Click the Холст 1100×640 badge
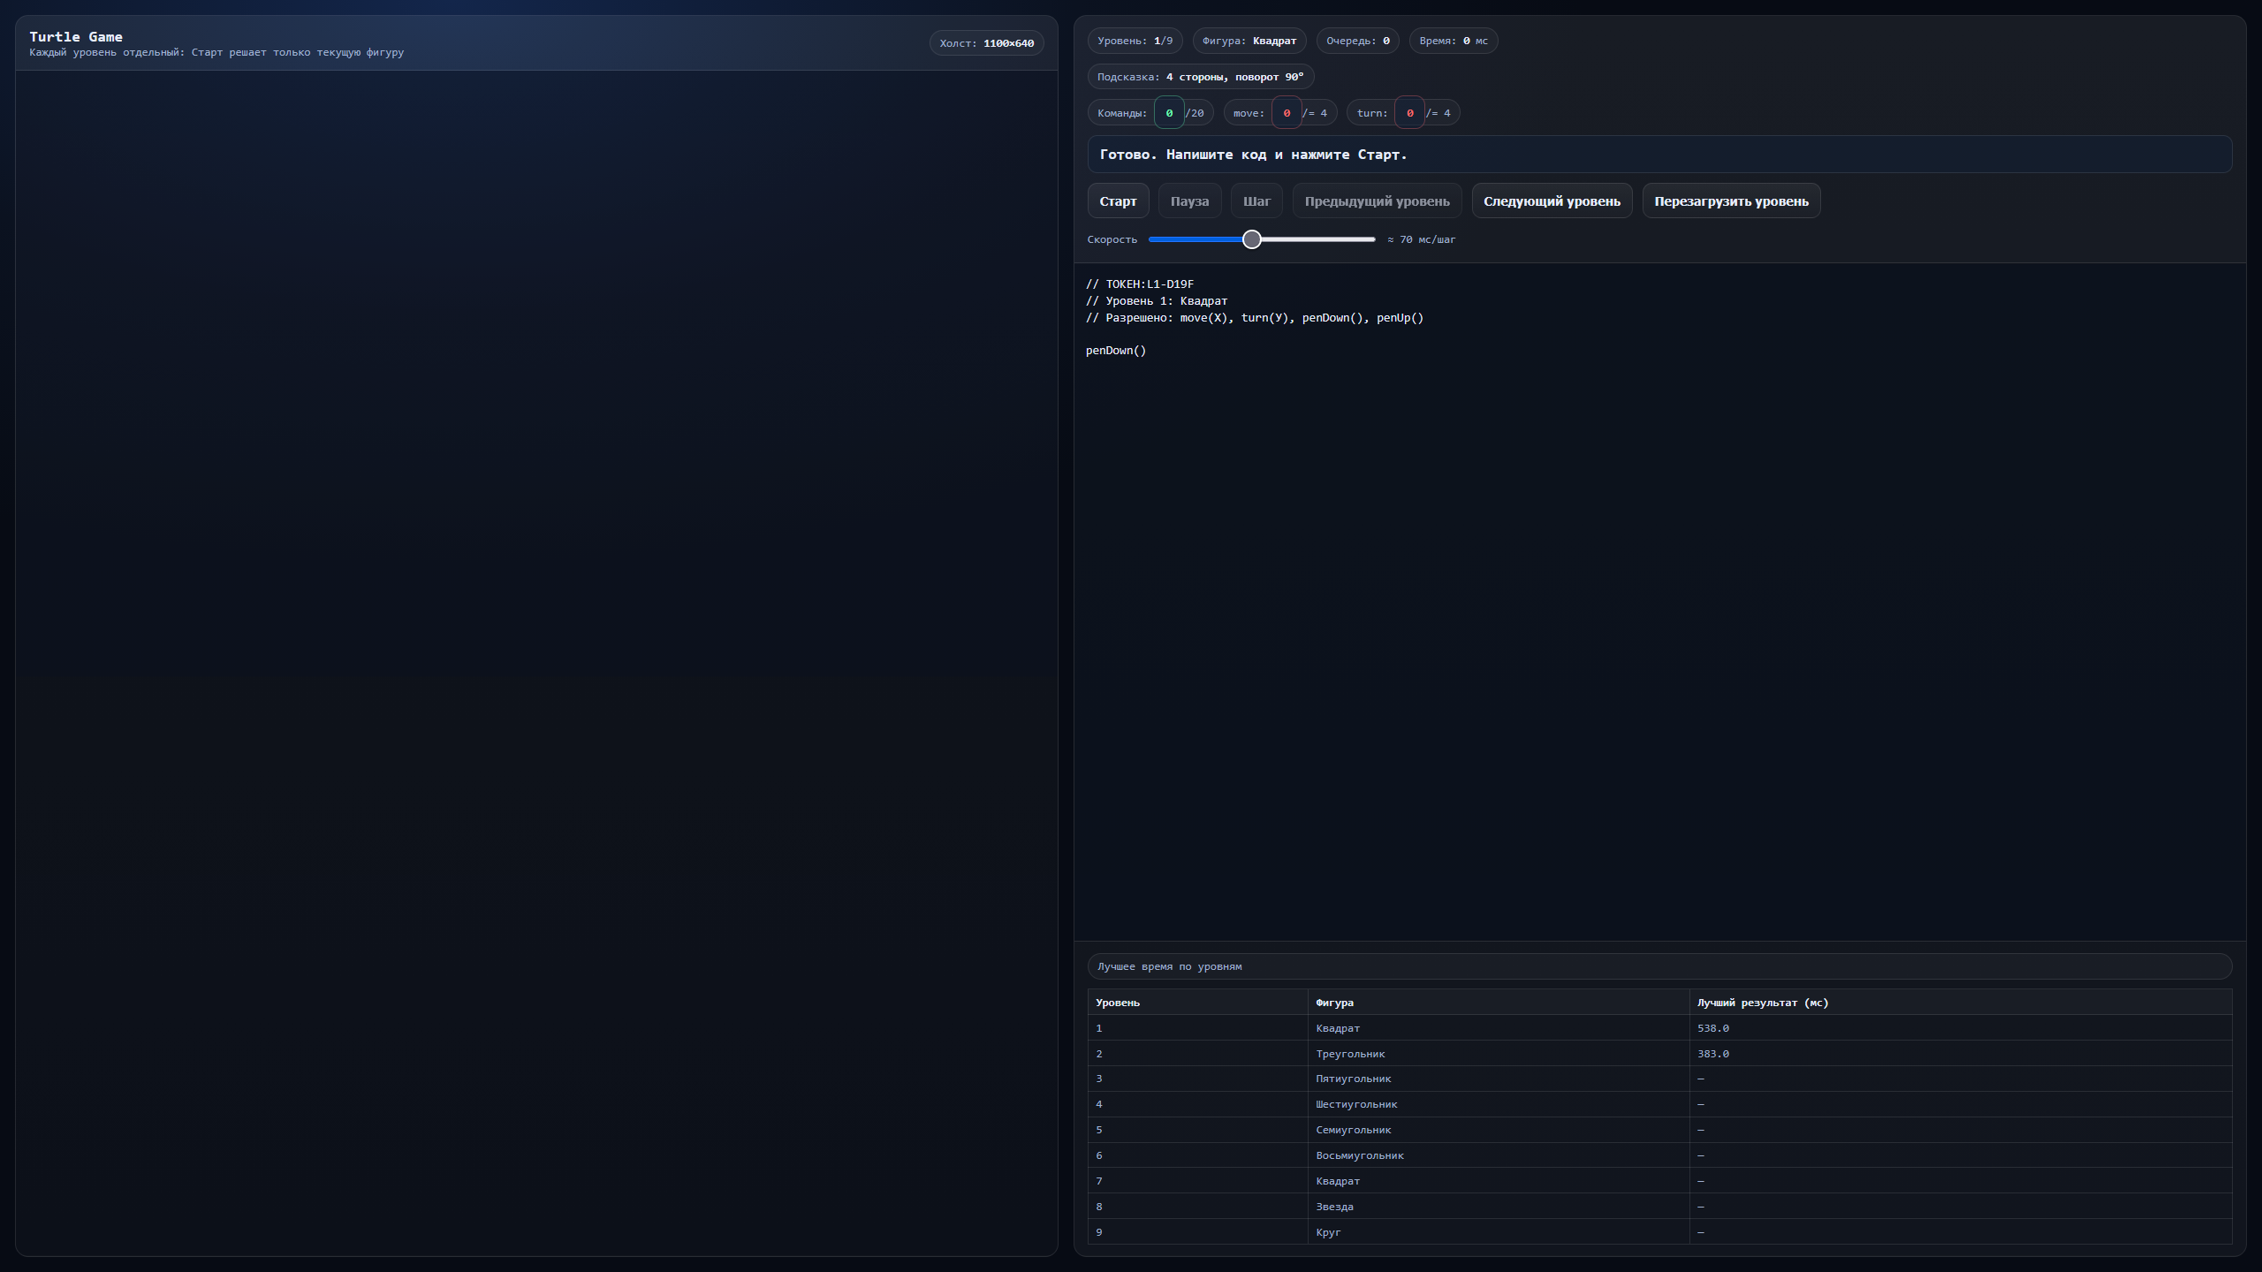 (x=985, y=42)
